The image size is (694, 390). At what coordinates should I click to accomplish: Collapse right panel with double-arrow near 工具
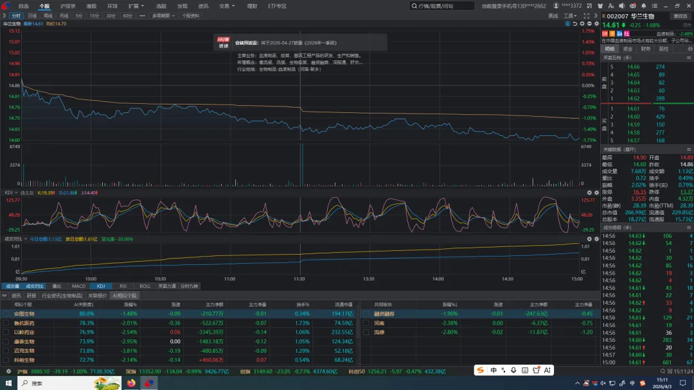[x=596, y=15]
